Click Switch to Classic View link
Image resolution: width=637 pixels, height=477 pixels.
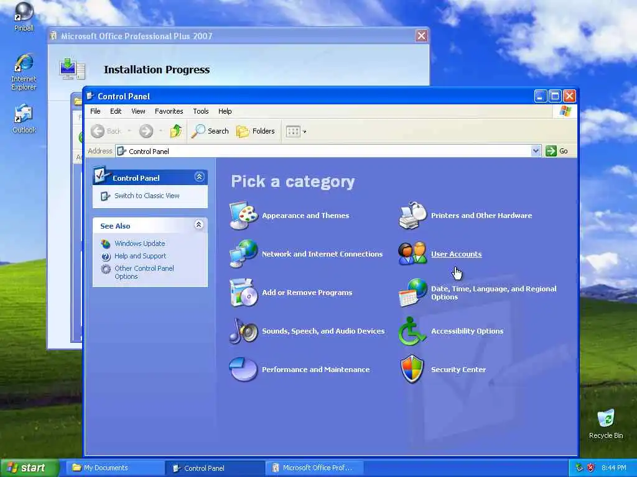click(x=147, y=196)
